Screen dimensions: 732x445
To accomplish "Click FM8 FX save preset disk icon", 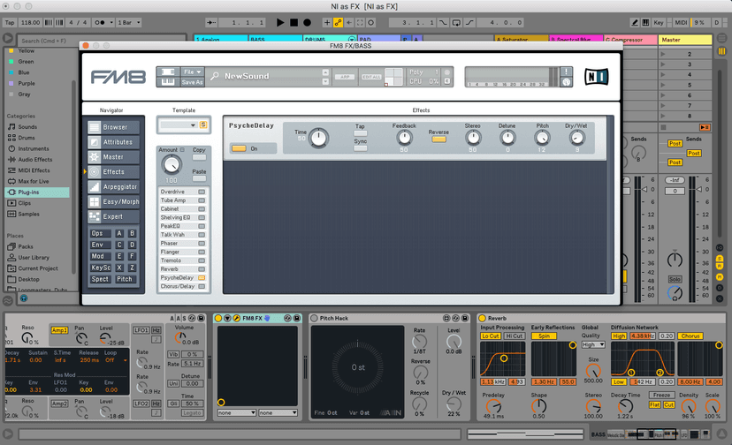I will [x=296, y=318].
